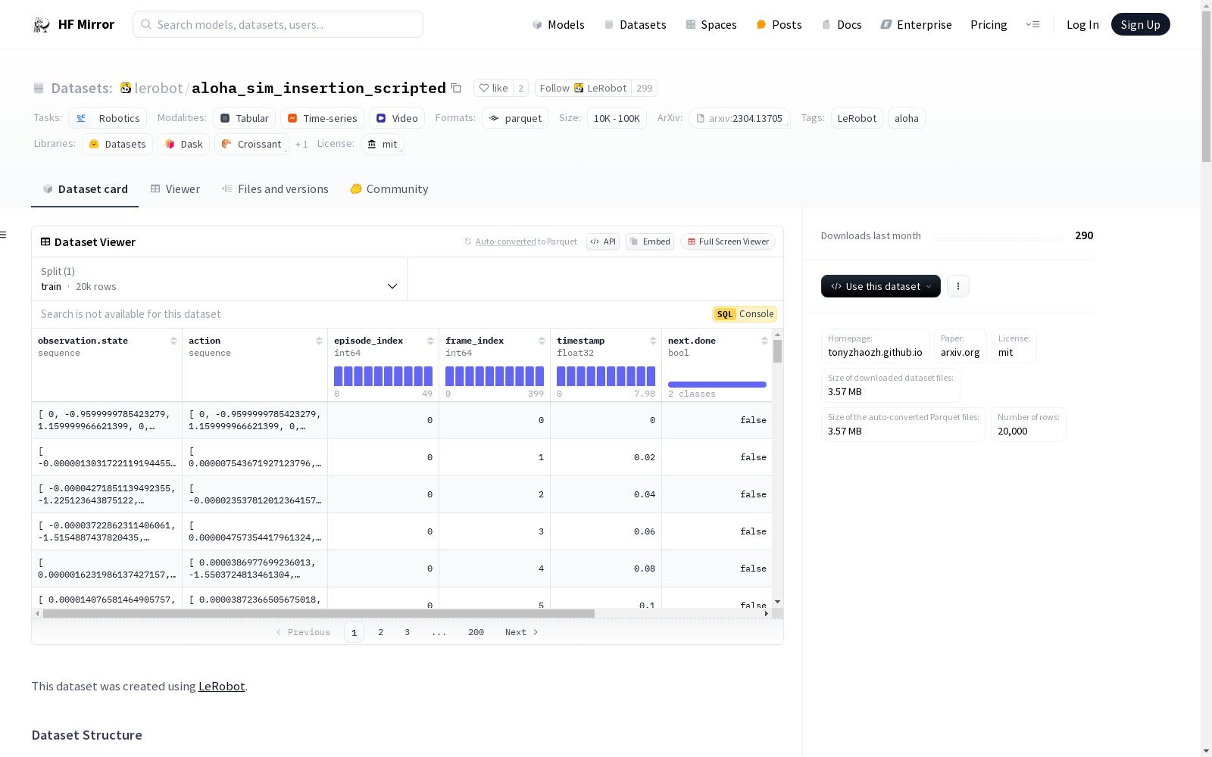Image resolution: width=1212 pixels, height=757 pixels.
Task: Open the three-dot menu beside Use this dataset
Action: click(x=958, y=286)
